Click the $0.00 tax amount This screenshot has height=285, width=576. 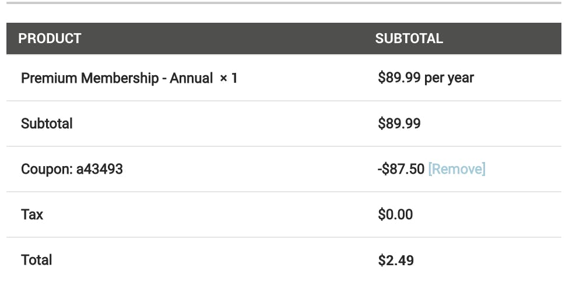coord(395,214)
